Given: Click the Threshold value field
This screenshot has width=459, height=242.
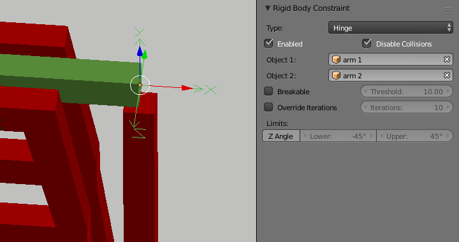Looking at the screenshot, I should coord(407,92).
